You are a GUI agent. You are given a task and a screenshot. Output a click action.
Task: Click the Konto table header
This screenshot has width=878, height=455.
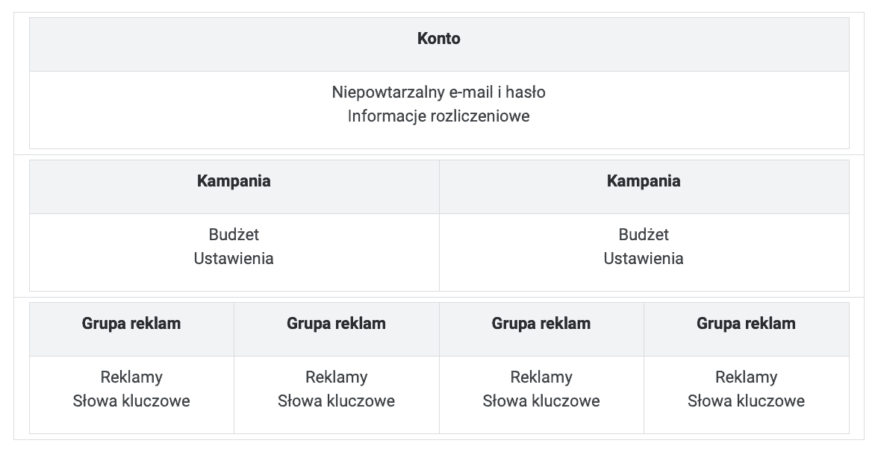point(439,39)
